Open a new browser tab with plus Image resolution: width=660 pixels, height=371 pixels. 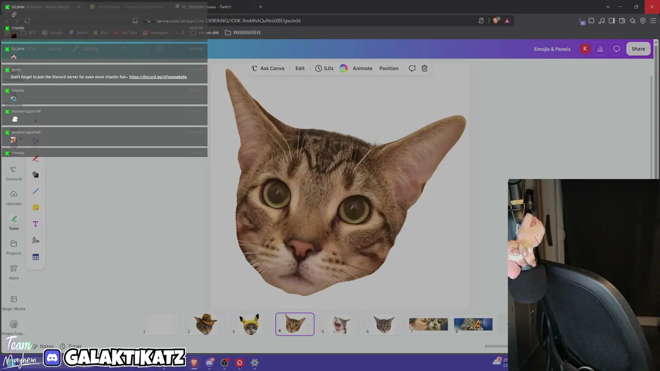click(260, 7)
